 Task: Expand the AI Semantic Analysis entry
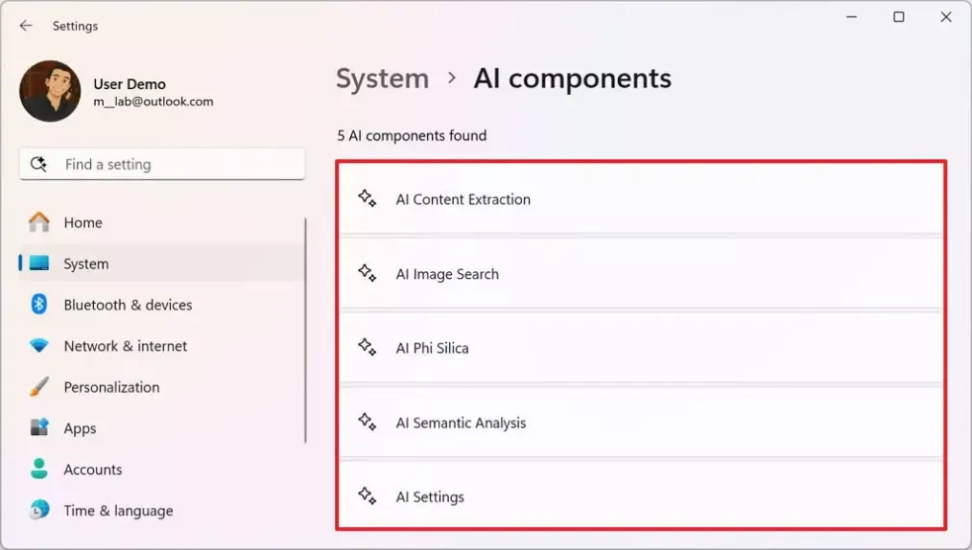click(641, 423)
